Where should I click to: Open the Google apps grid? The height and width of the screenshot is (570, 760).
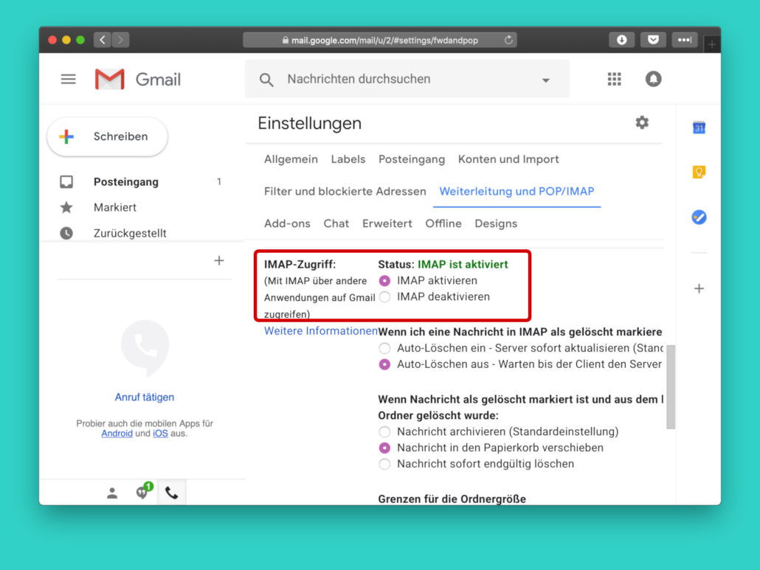(x=614, y=80)
